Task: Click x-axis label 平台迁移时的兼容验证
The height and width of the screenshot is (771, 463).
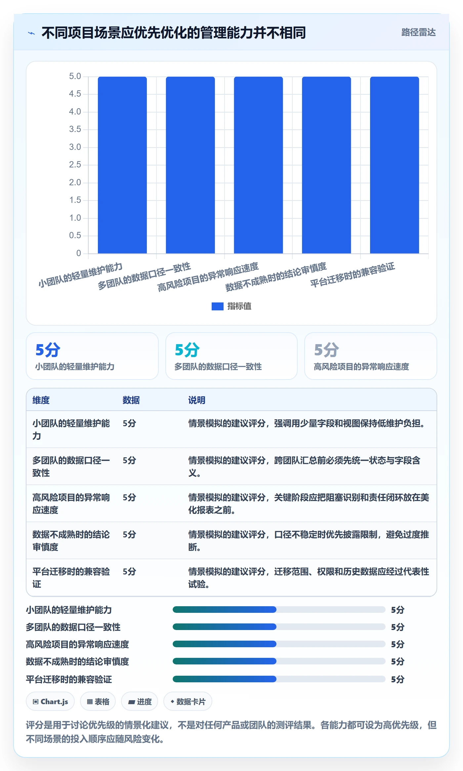Action: [x=353, y=275]
